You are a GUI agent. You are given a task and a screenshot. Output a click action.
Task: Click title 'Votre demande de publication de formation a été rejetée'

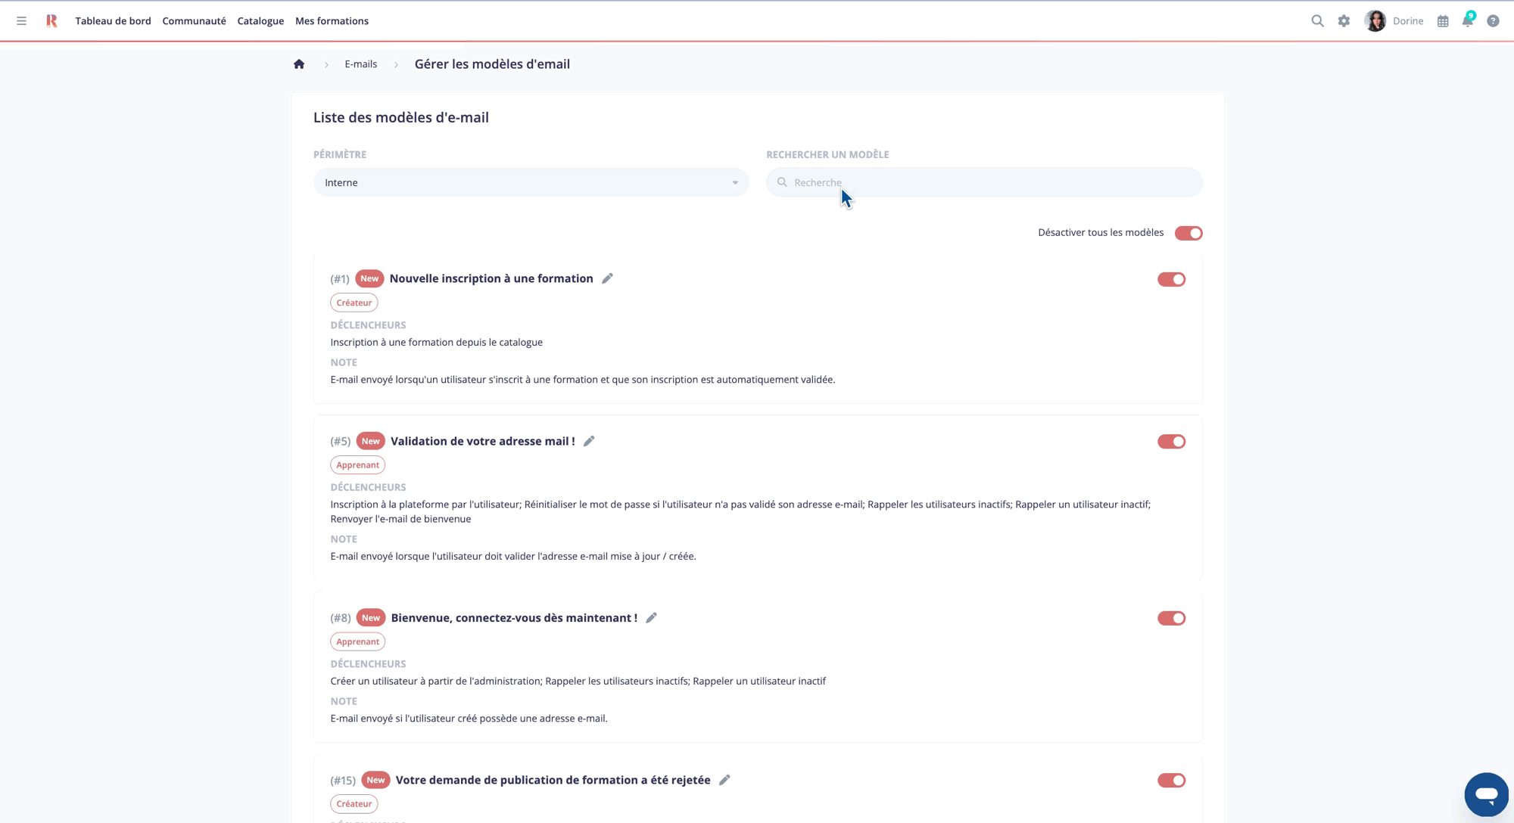click(553, 780)
